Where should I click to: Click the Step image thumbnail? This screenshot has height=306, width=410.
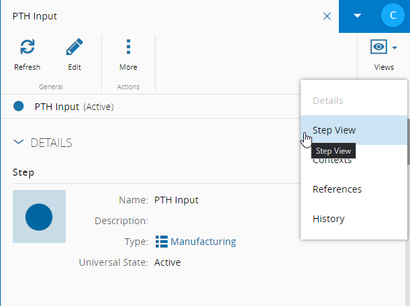click(39, 216)
